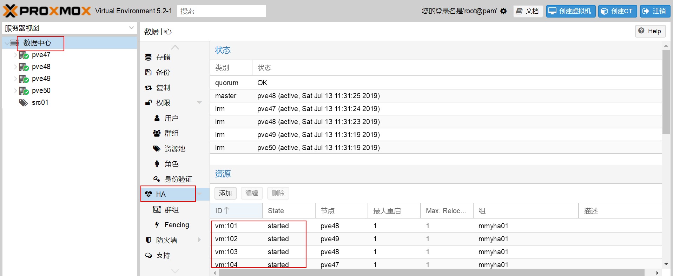673x276 pixels.
Task: Open user settings gear icon
Action: (503, 11)
